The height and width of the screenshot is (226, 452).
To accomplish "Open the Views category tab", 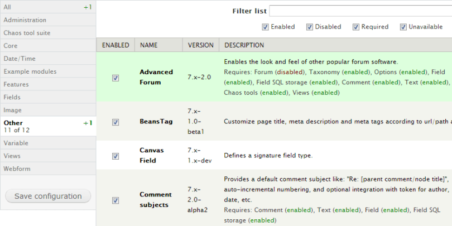I will pyautogui.click(x=47, y=156).
